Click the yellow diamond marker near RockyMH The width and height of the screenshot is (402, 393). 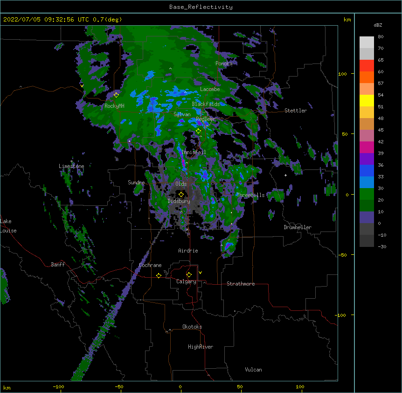tap(116, 95)
